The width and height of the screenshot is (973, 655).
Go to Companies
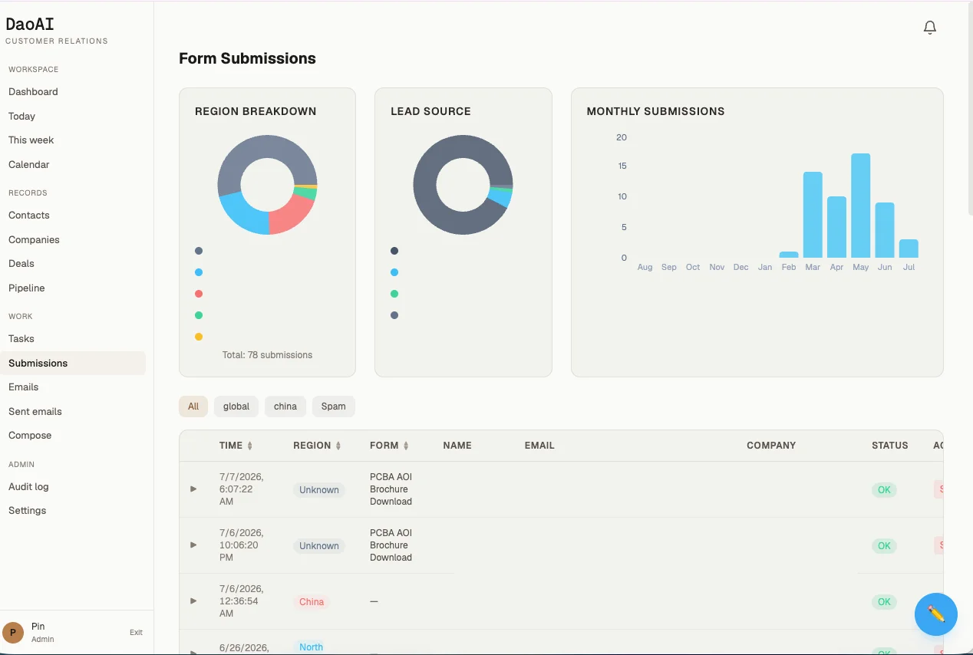tap(34, 239)
